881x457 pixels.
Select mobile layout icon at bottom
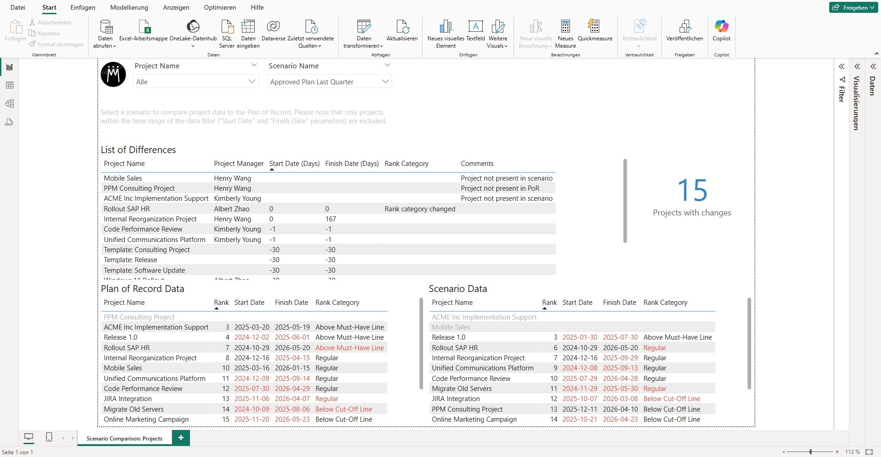[49, 437]
